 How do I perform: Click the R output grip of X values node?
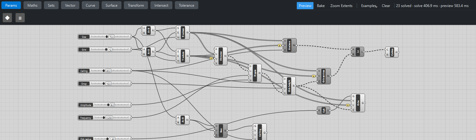(189, 32)
